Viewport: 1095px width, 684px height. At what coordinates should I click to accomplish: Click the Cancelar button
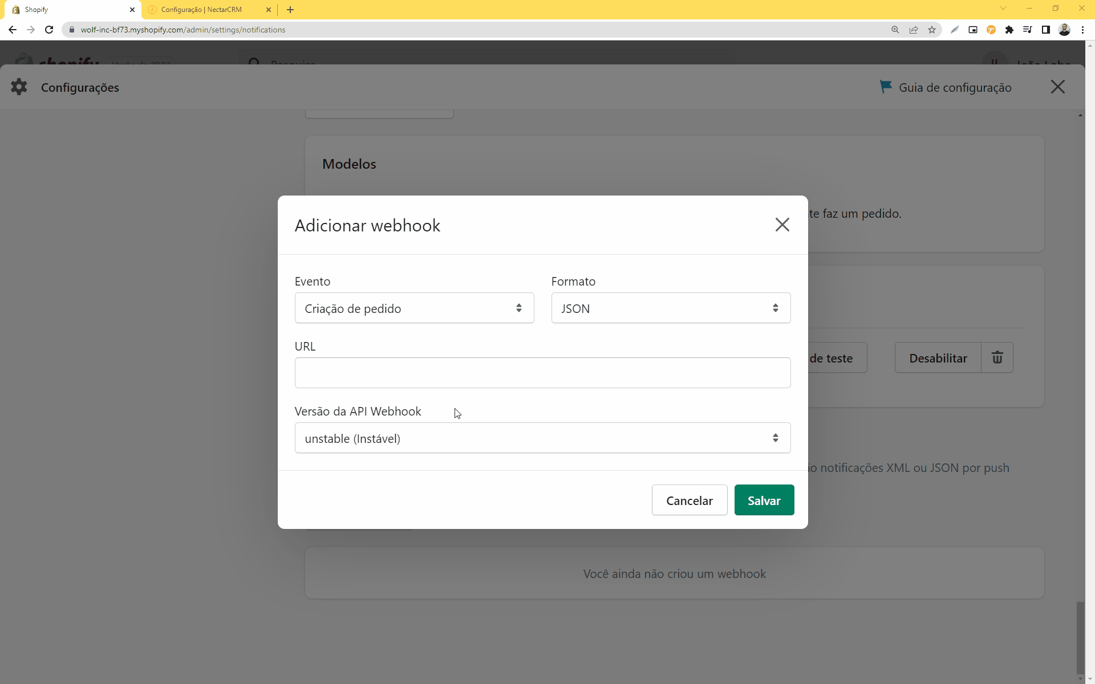pos(690,500)
